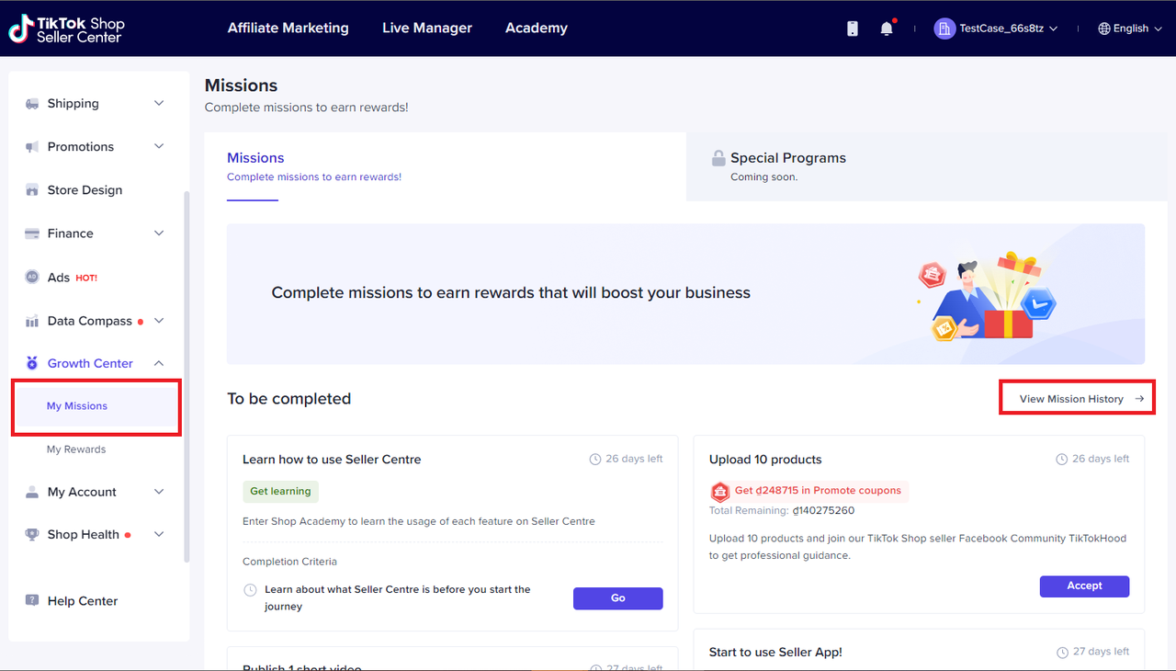
Task: Click the Start to use Seller App! title
Action: click(775, 652)
